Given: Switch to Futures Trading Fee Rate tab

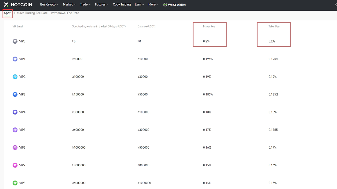Looking at the screenshot, I should pyautogui.click(x=31, y=13).
